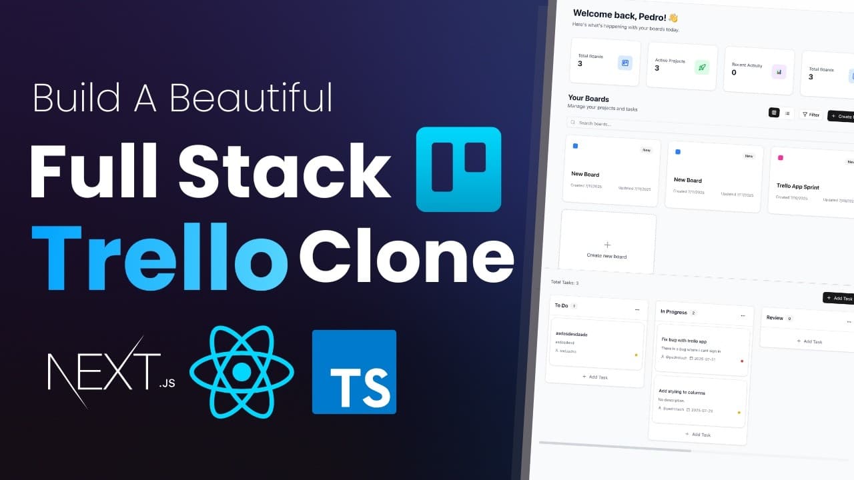Screen dimensions: 854x480
Task: Click the calendar icon on the Fix bug task
Action: (691, 358)
